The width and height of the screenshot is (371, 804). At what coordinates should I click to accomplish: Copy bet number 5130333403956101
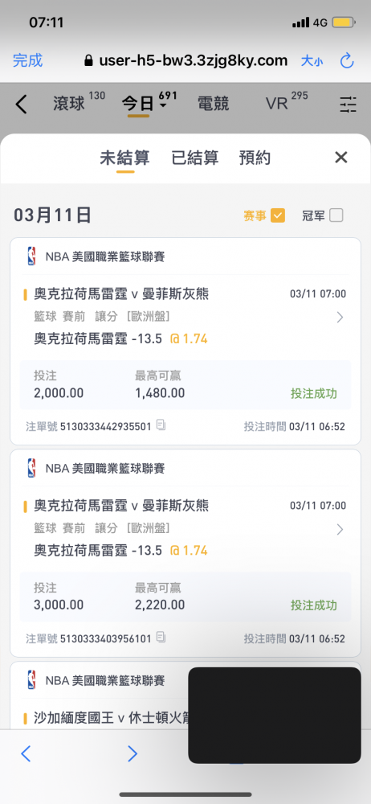coord(161,638)
